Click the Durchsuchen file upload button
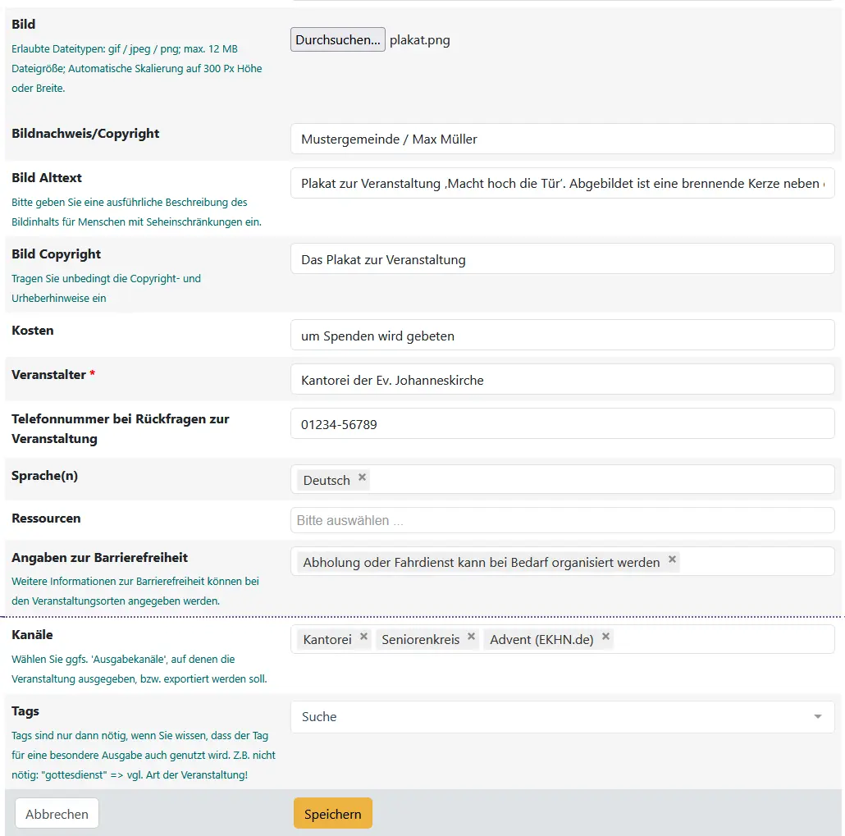The width and height of the screenshot is (845, 836). click(337, 39)
